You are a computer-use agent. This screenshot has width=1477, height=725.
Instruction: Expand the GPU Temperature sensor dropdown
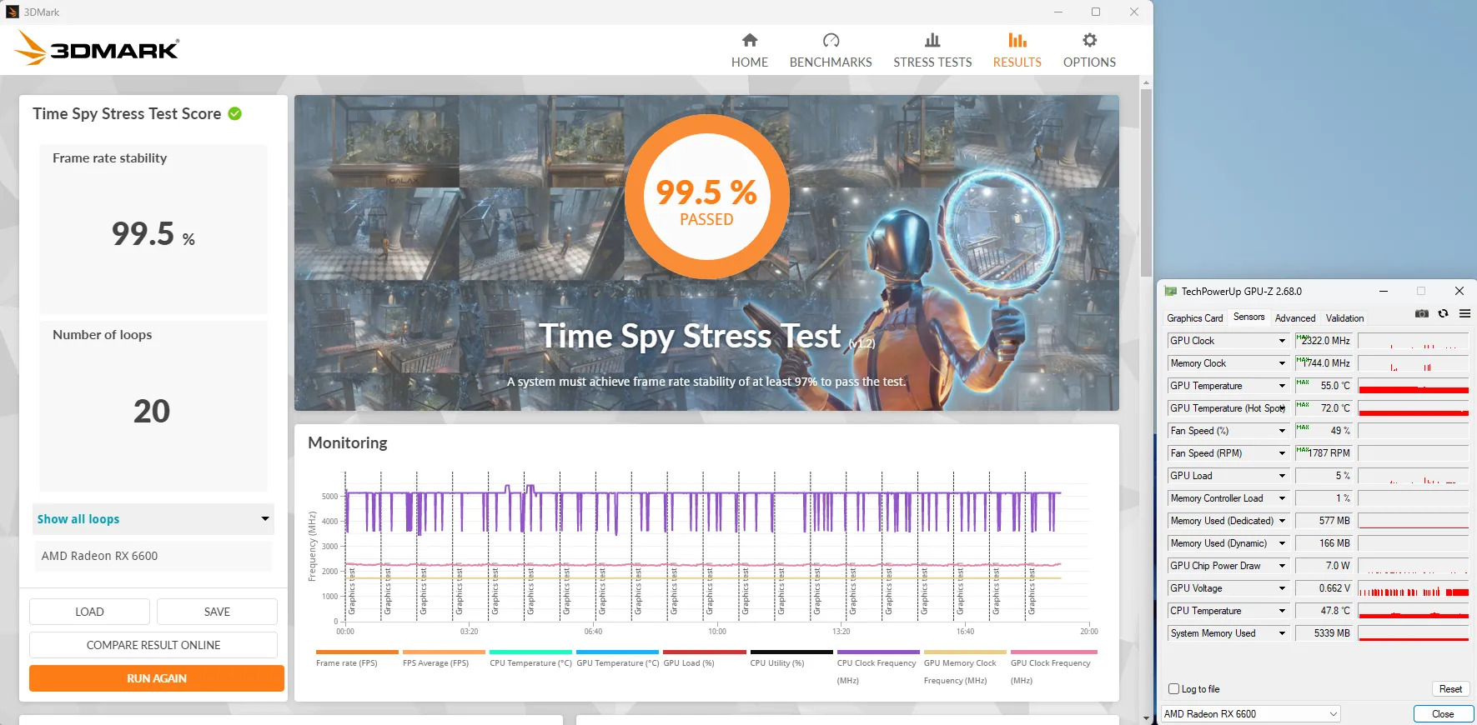click(1282, 386)
